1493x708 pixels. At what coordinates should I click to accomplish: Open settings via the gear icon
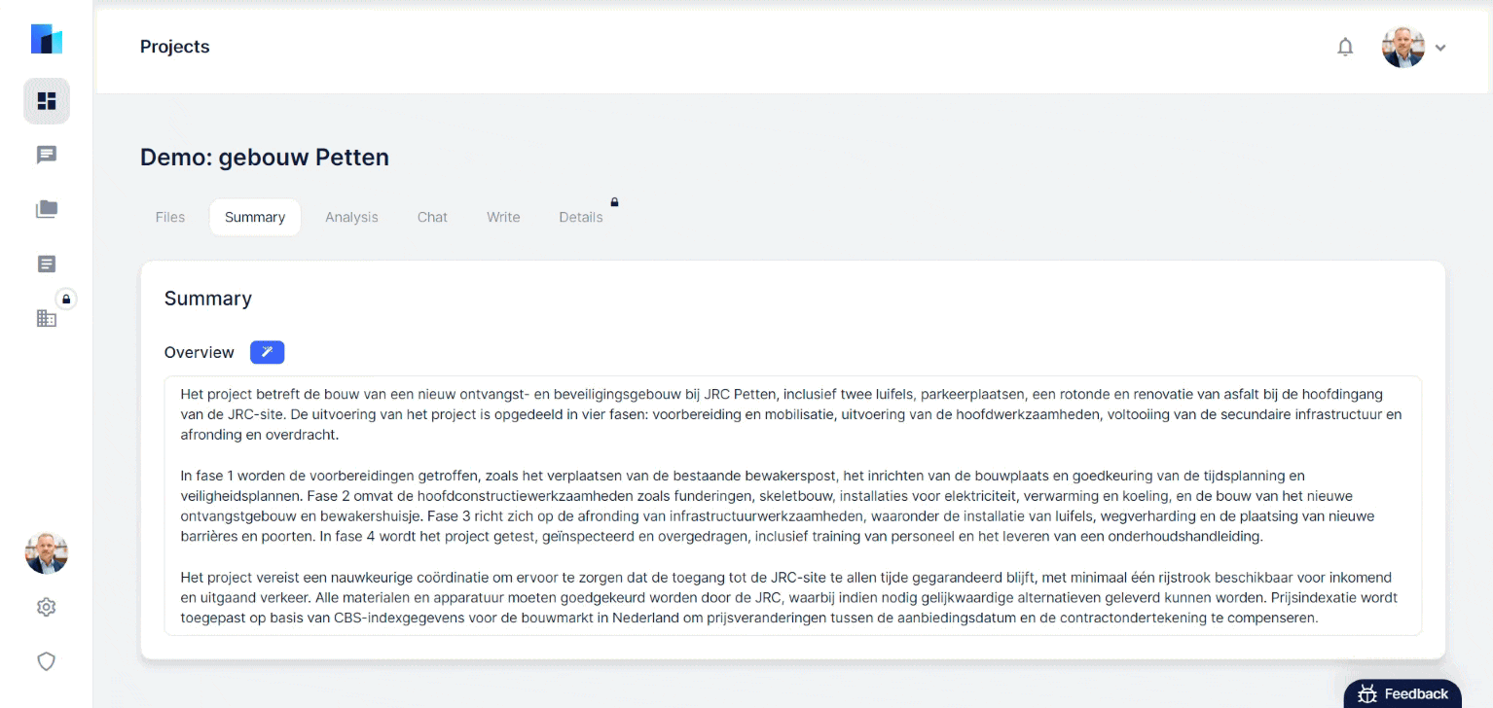tap(46, 607)
